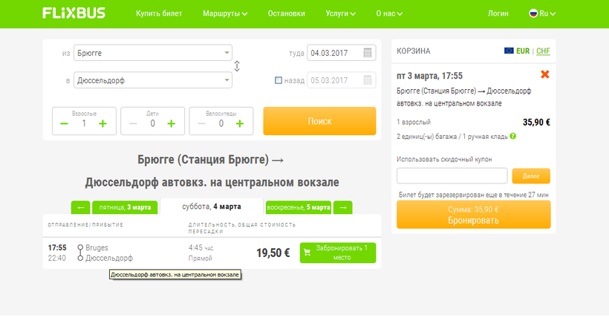Decrease adults count with the minus icon

pos(64,123)
